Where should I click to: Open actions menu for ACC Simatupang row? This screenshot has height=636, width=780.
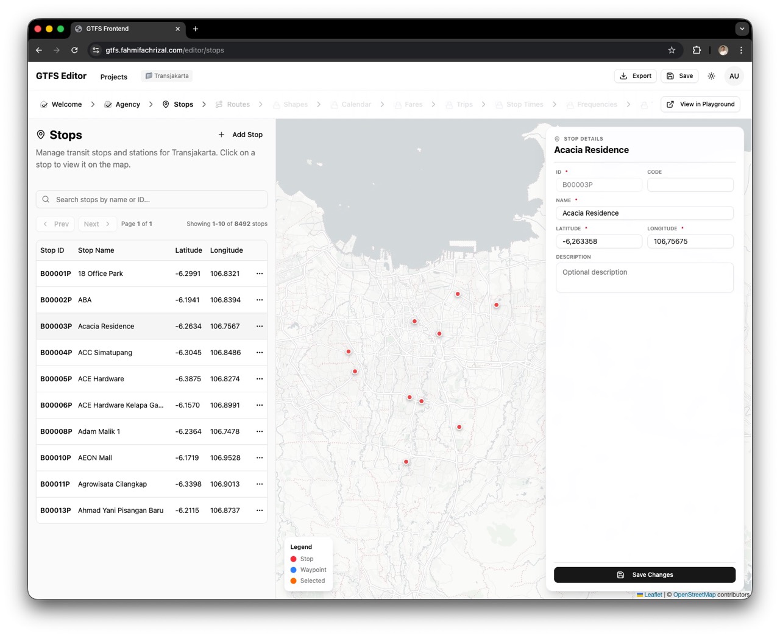pyautogui.click(x=260, y=353)
